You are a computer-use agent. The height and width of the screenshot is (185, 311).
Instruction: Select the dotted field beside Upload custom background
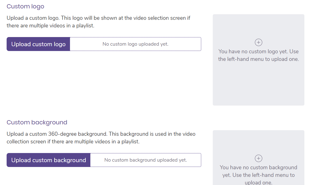point(146,160)
